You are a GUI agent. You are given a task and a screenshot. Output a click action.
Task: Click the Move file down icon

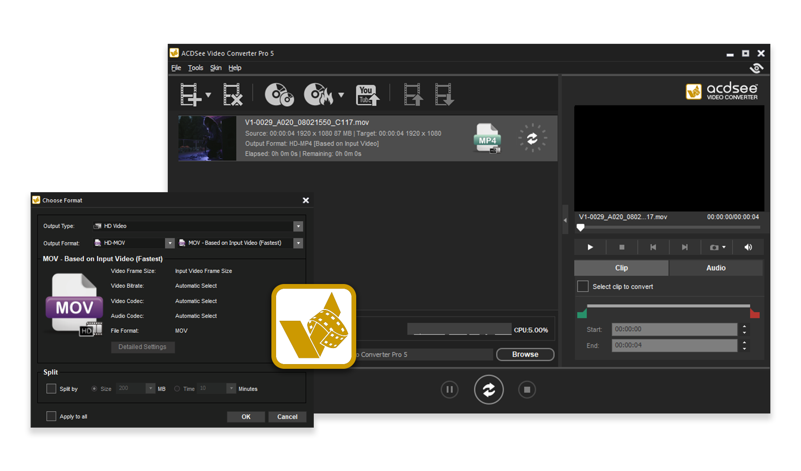click(444, 95)
